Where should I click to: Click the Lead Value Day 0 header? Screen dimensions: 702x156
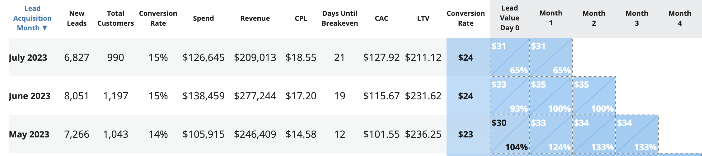(510, 18)
